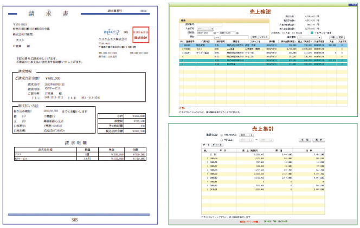Expand the start year dropdown beside 年別売上
Viewport: 360px width, 228px height.
(x=246, y=140)
